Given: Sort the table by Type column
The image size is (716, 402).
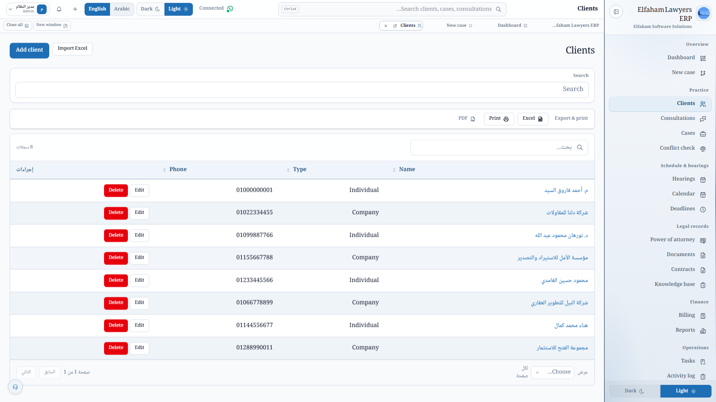Looking at the screenshot, I should tap(297, 170).
